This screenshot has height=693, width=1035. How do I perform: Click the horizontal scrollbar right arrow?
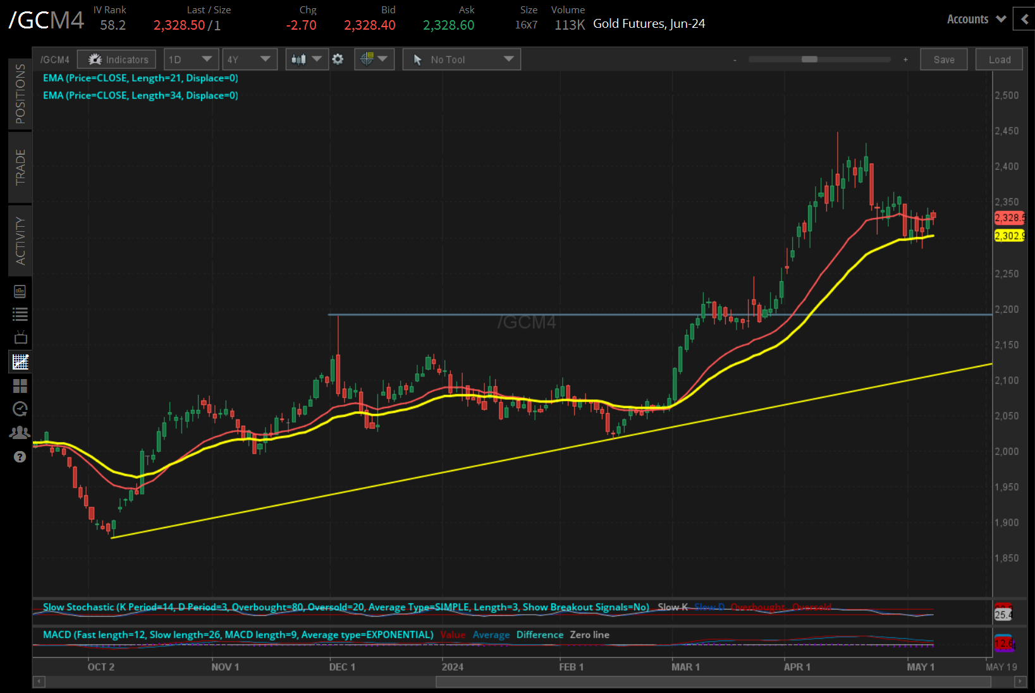coord(1020,682)
